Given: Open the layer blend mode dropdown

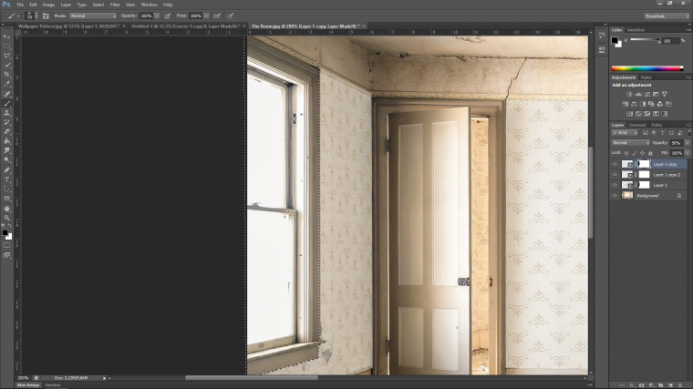Looking at the screenshot, I should click(x=630, y=143).
